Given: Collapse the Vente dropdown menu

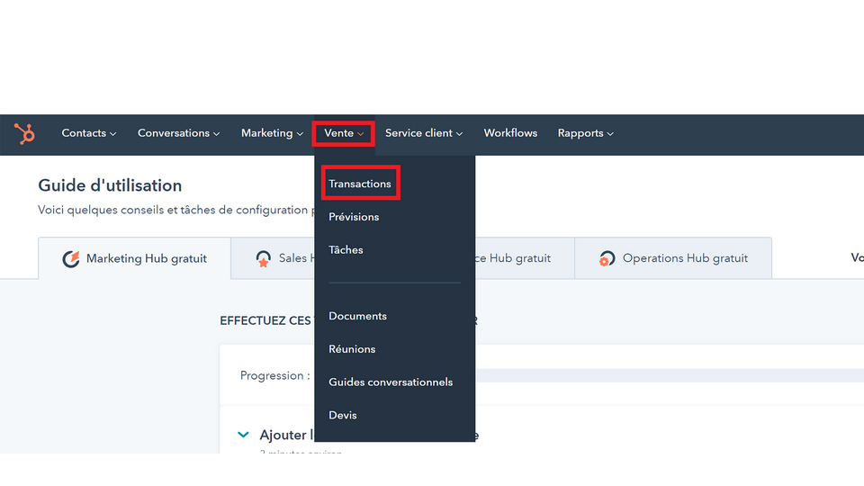Looking at the screenshot, I should coord(344,133).
